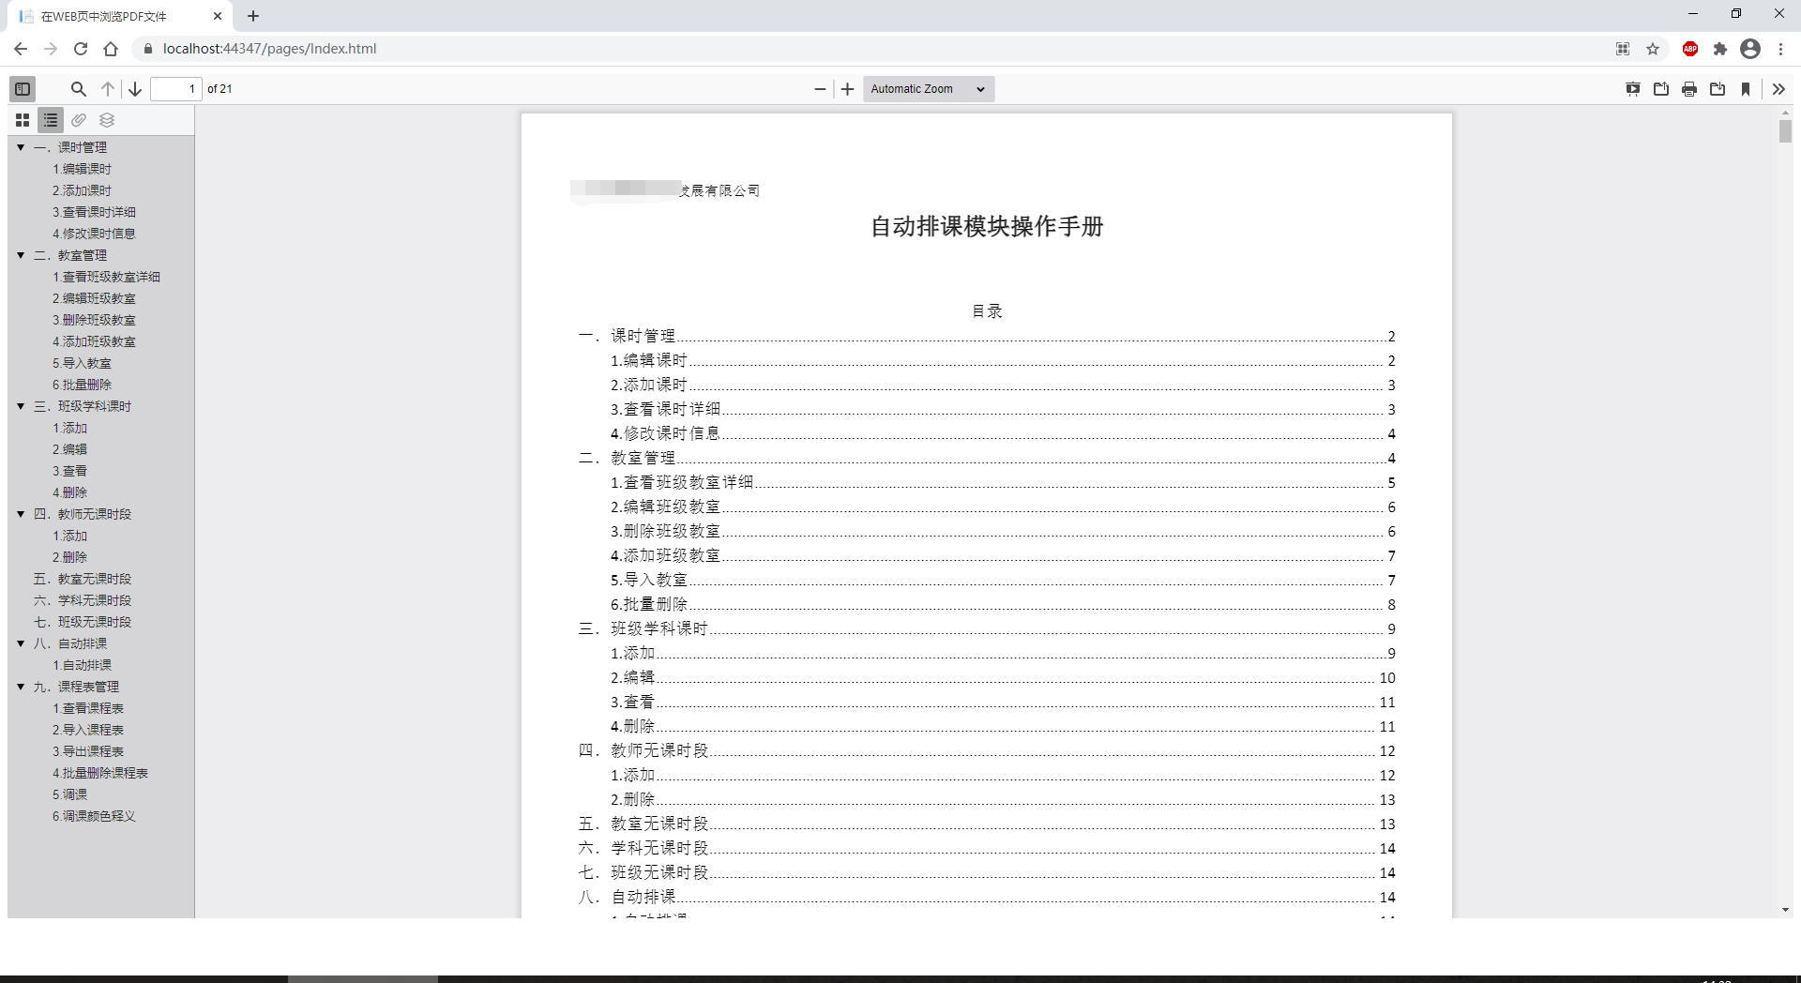Show attachments in sidebar

(x=79, y=120)
